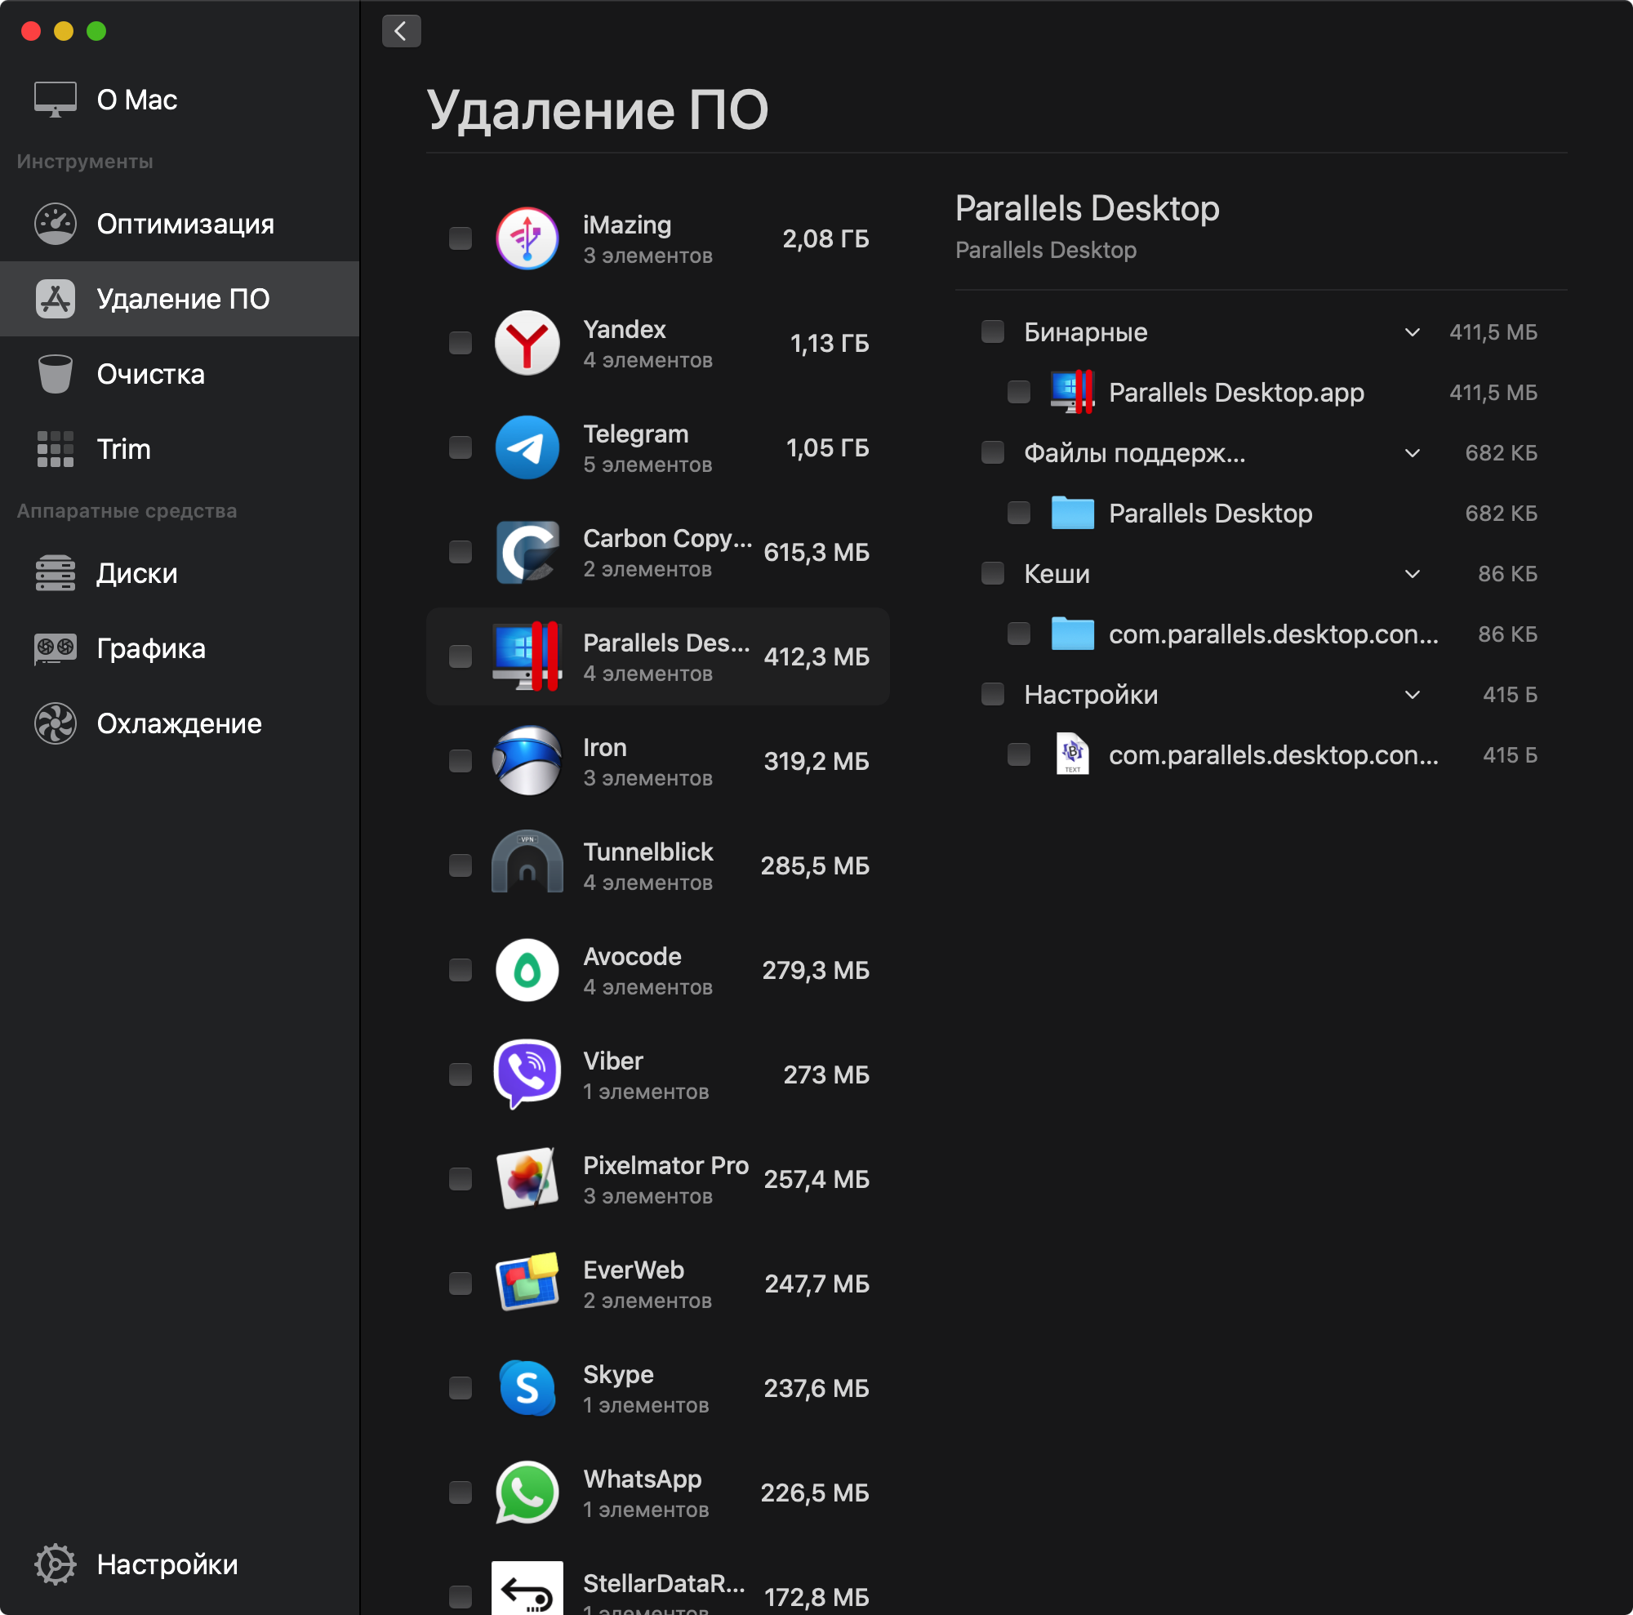Click the Viber app icon
Image resolution: width=1633 pixels, height=1615 pixels.
point(527,1074)
